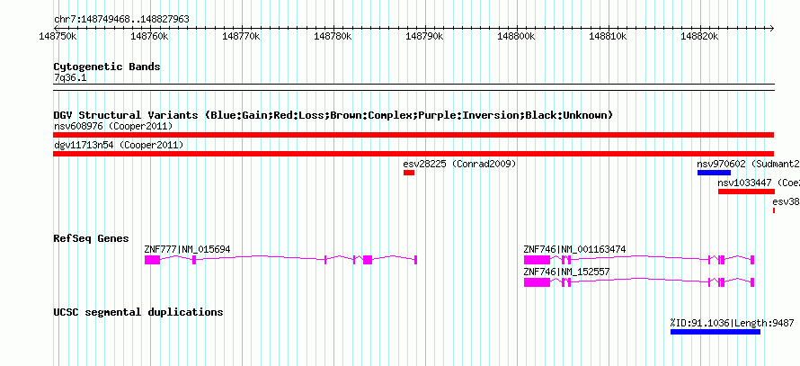Click the ZNF746|NM_001163474 gene label
This screenshot has height=366, width=800.
pos(575,250)
